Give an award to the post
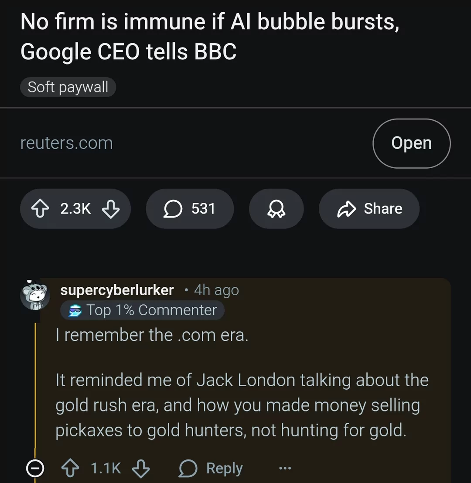 tap(276, 209)
